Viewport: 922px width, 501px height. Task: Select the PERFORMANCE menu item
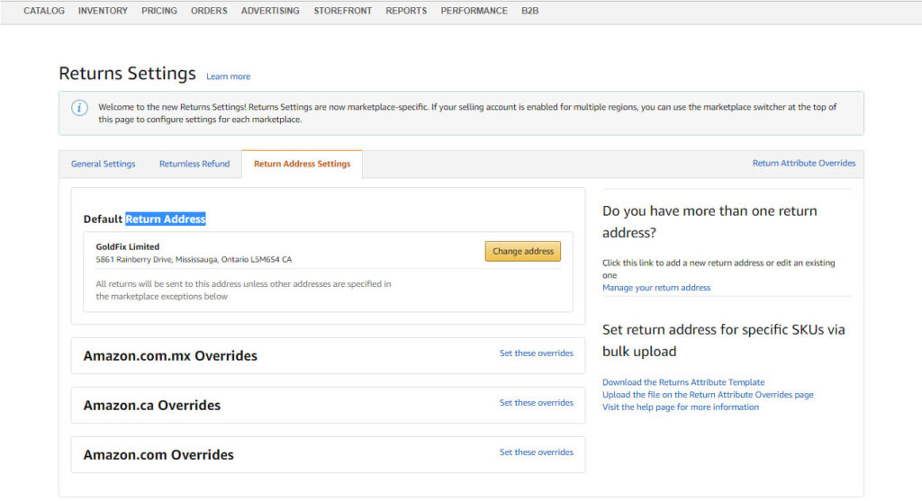click(474, 11)
